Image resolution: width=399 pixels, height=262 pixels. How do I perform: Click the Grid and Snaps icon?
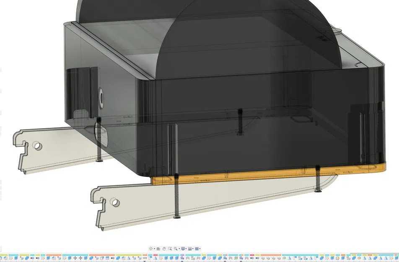coord(190,249)
